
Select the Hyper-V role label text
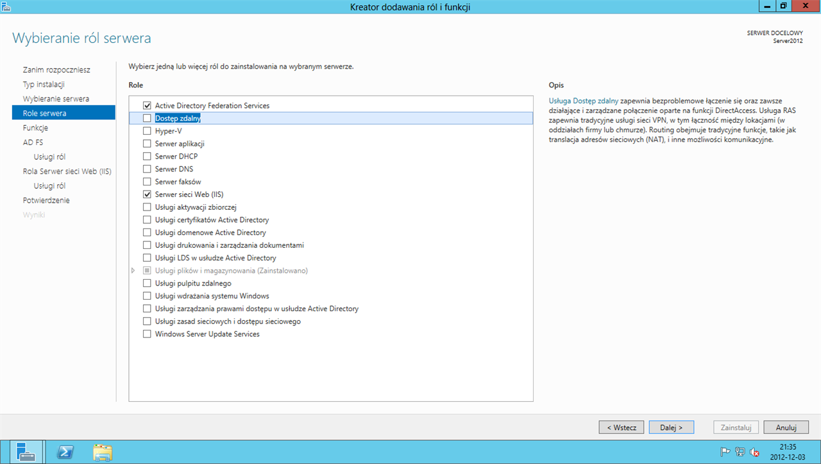tap(168, 131)
